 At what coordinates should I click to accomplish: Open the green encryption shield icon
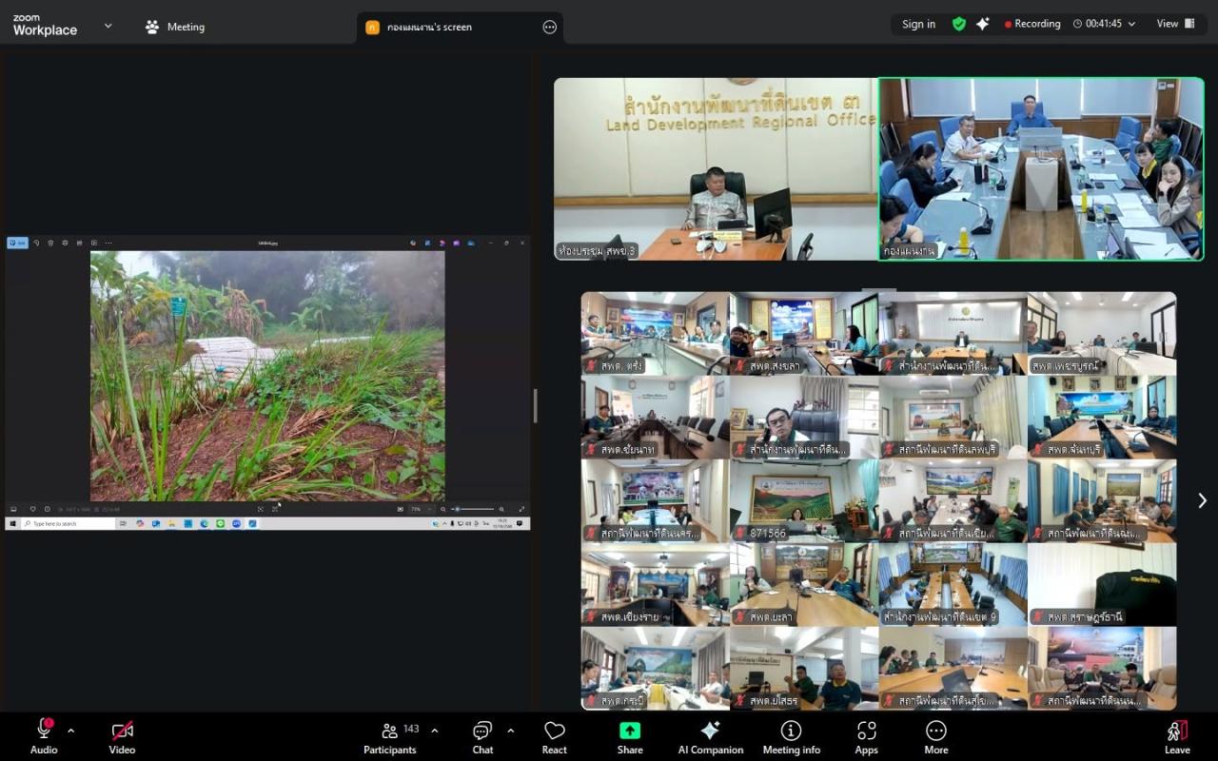959,24
